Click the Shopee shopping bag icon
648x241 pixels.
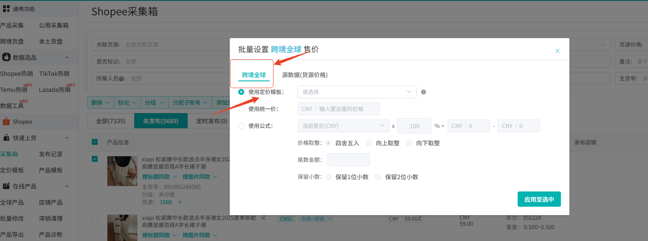pos(6,122)
